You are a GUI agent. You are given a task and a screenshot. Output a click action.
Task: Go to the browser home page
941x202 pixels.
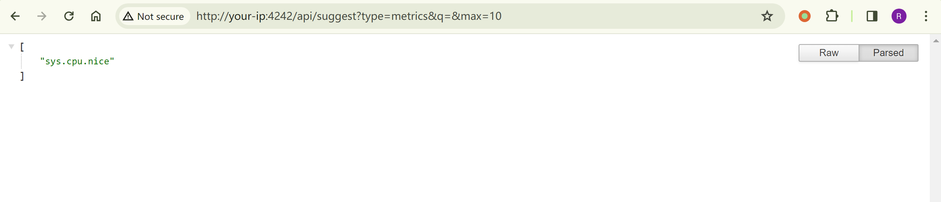coord(96,16)
